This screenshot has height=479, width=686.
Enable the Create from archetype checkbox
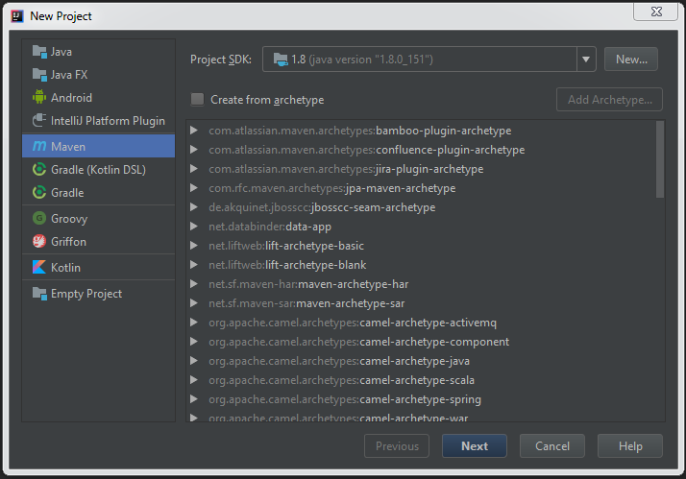click(x=197, y=100)
